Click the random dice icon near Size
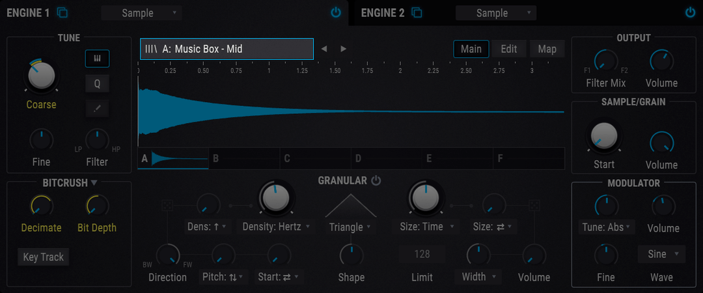Viewport: 703px width, 293px height. tap(534, 206)
